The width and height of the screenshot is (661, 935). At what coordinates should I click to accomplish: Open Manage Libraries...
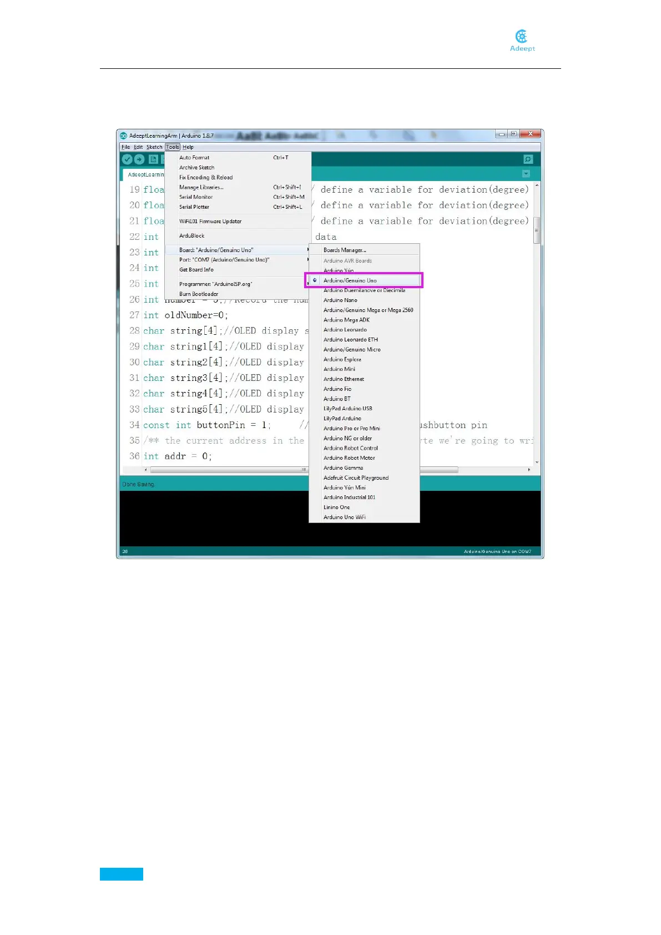coord(238,188)
